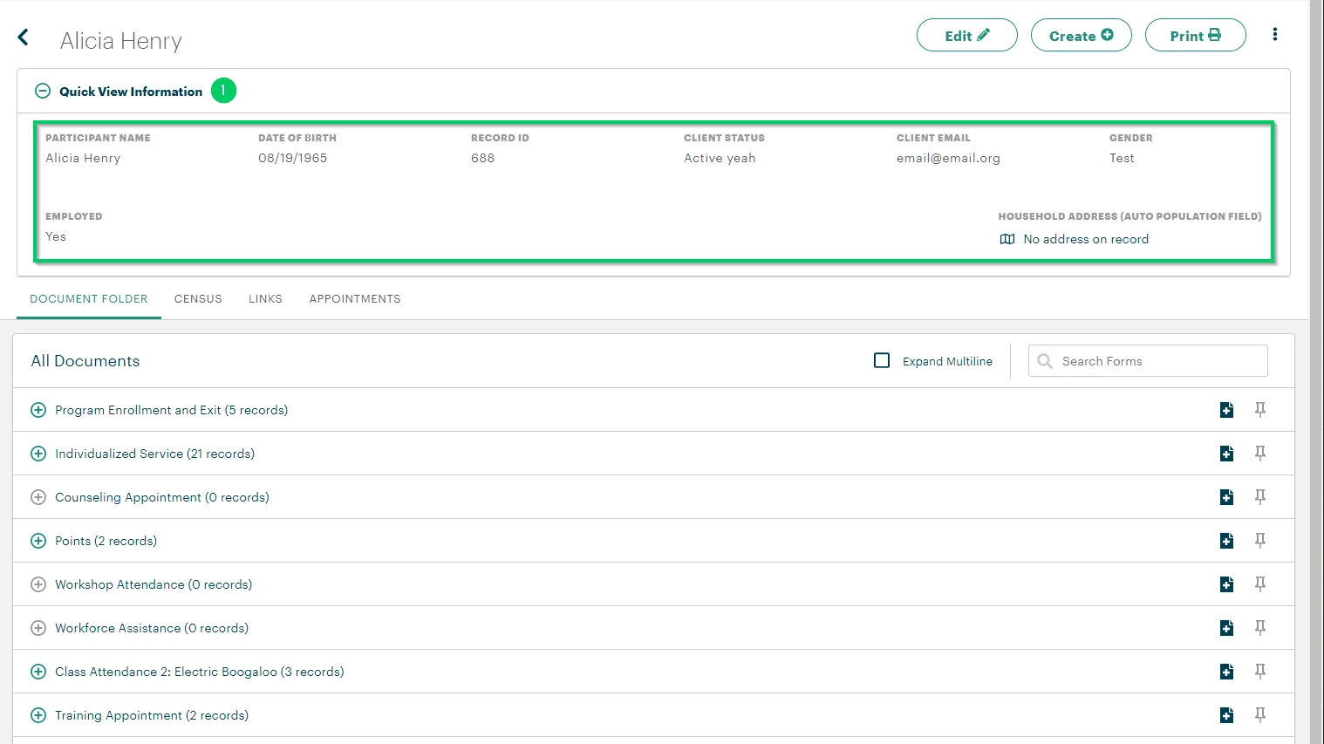Click the vertical page scrollbar

1316,372
